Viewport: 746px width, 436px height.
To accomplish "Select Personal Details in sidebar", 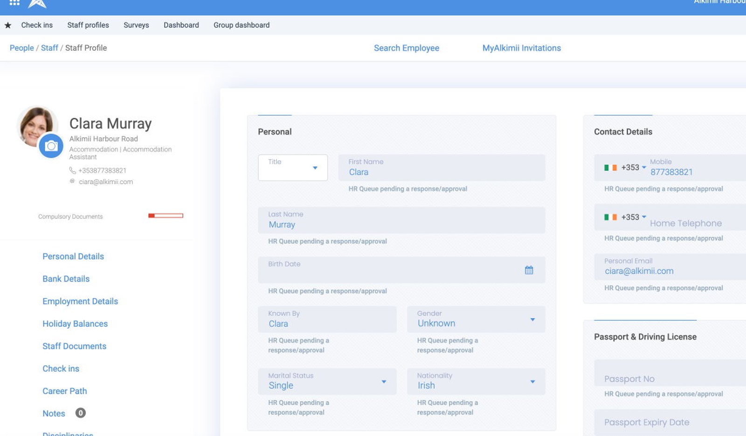I will 73,256.
